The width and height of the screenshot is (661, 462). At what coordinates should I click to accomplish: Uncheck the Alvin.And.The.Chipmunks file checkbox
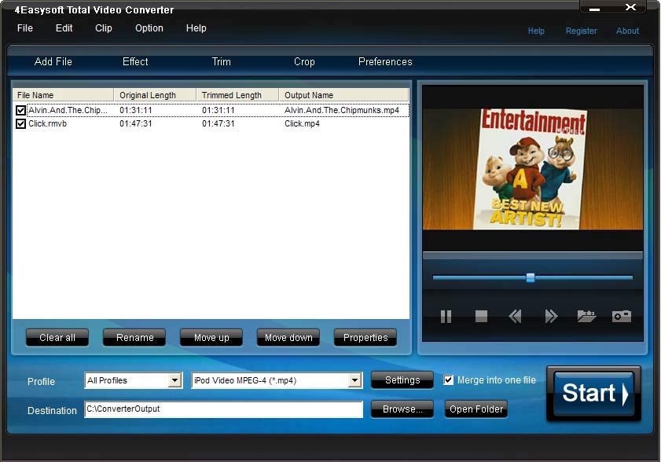pyautogui.click(x=21, y=111)
